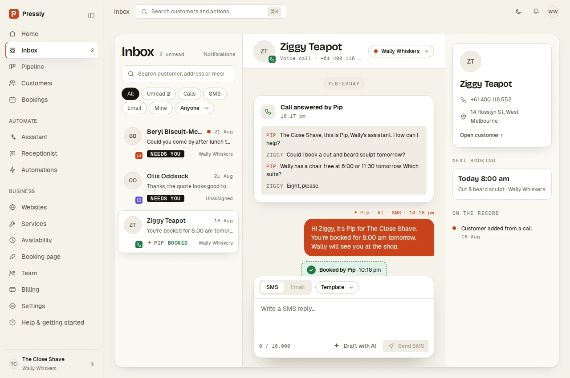This screenshot has height=378, width=570.
Task: Open Inbox in the sidebar
Action: pos(52,50)
